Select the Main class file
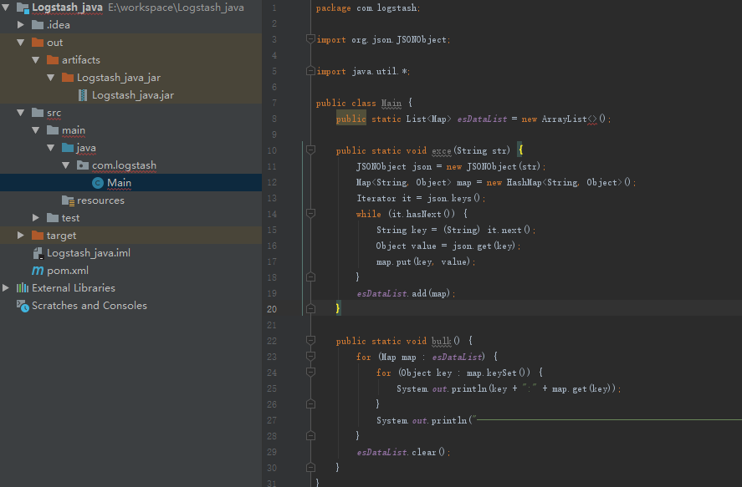The height and width of the screenshot is (487, 742). tap(130, 183)
